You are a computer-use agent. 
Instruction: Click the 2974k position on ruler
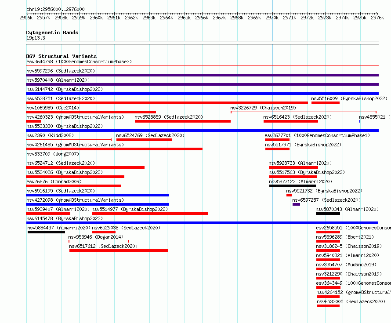[342, 18]
